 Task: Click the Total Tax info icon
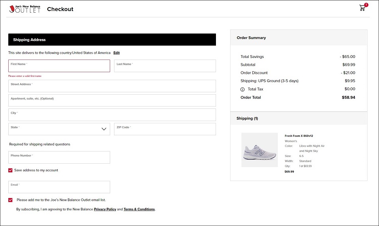[x=242, y=90]
